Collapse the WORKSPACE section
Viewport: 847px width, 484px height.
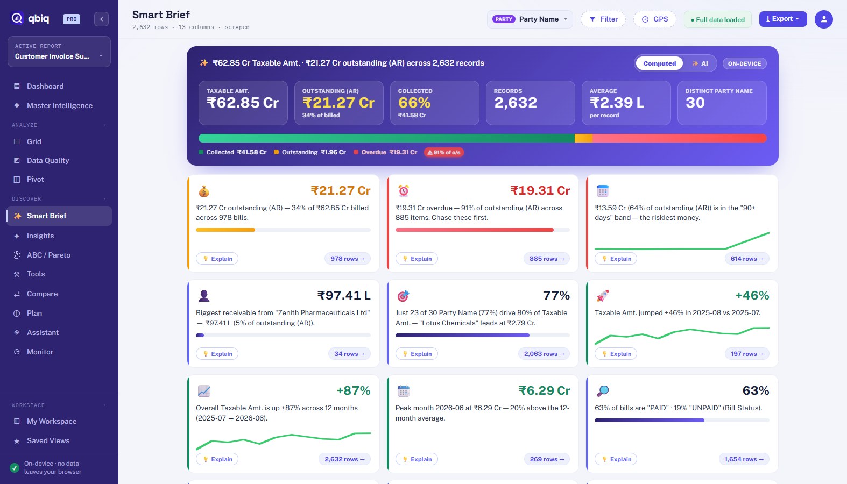pos(105,405)
